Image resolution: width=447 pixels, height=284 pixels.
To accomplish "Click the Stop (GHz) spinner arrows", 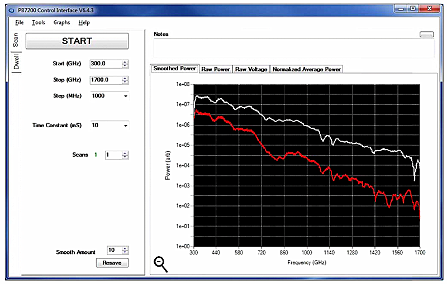I will tap(125, 80).
